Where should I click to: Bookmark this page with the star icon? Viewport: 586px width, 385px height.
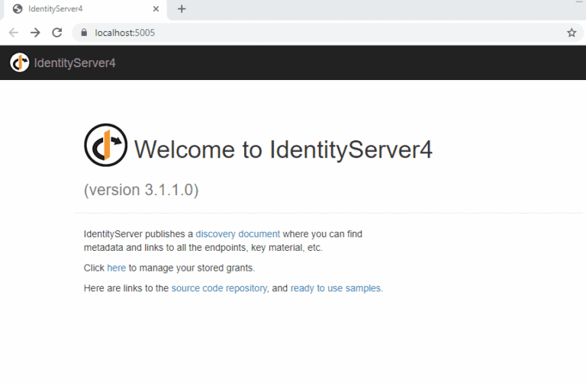(571, 33)
